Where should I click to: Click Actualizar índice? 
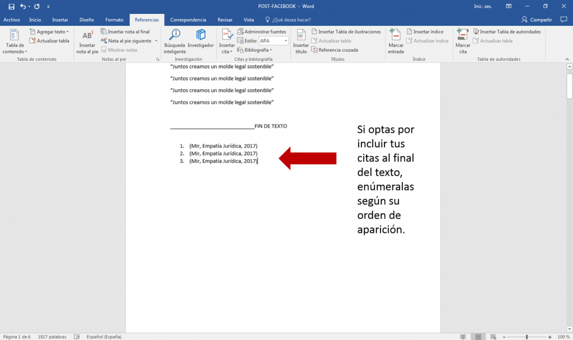pyautogui.click(x=428, y=41)
